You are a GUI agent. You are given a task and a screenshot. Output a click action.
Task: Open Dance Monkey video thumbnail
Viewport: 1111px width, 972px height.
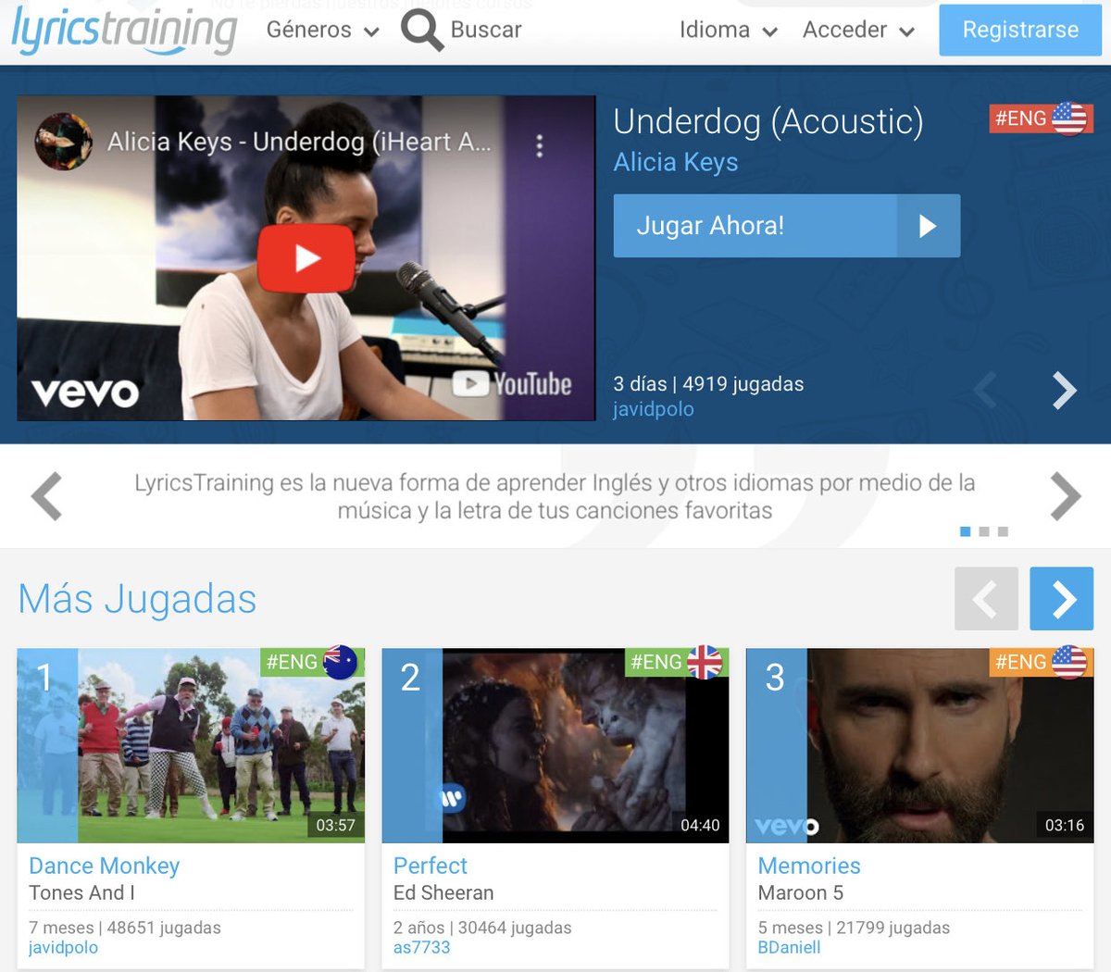click(191, 746)
